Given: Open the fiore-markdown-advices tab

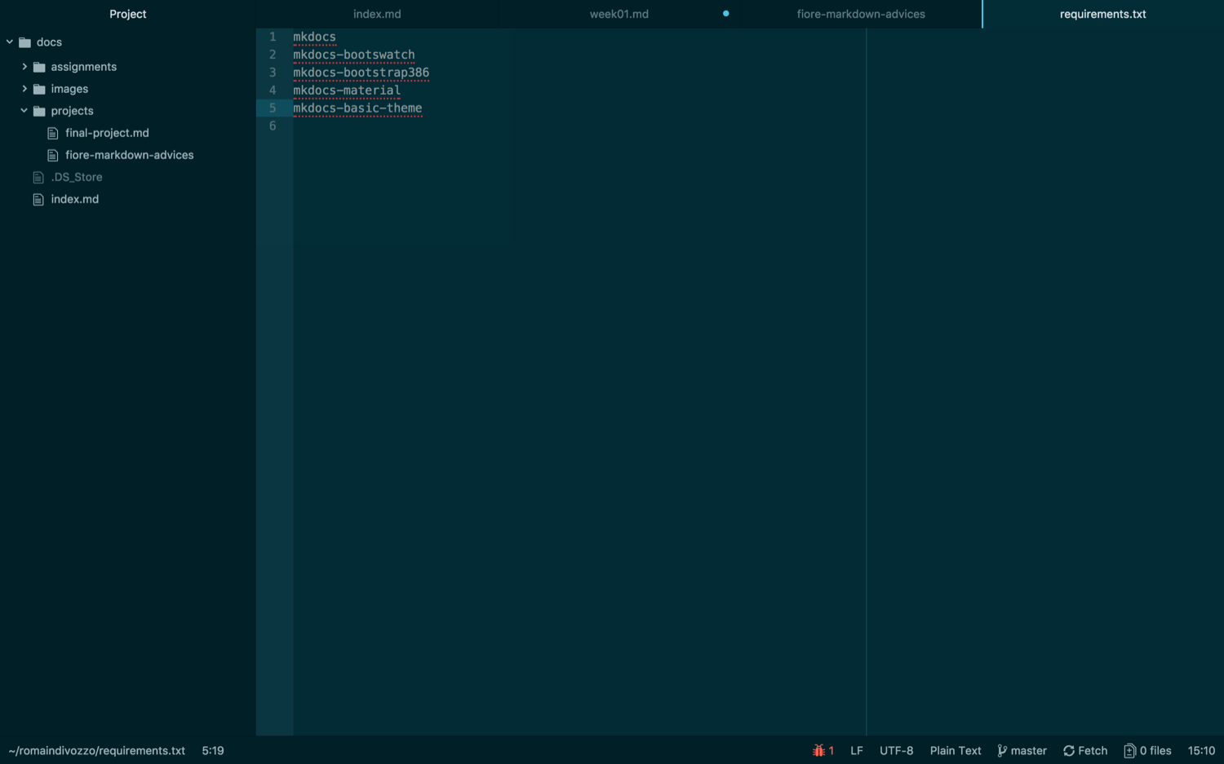Looking at the screenshot, I should pos(860,14).
